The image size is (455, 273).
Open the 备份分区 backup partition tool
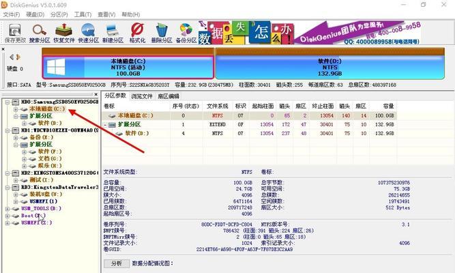(x=186, y=33)
